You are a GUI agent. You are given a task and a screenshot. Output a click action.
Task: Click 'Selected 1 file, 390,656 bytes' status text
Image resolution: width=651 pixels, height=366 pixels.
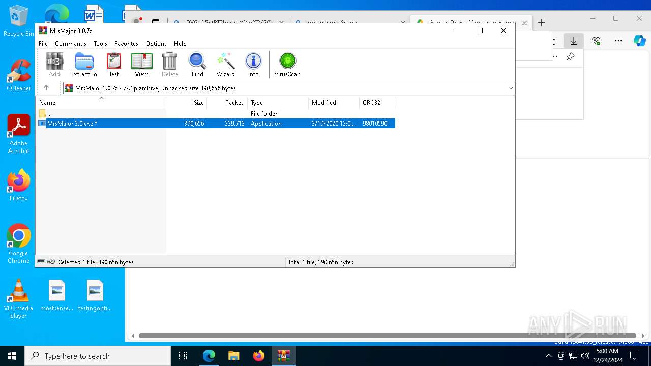tap(96, 262)
